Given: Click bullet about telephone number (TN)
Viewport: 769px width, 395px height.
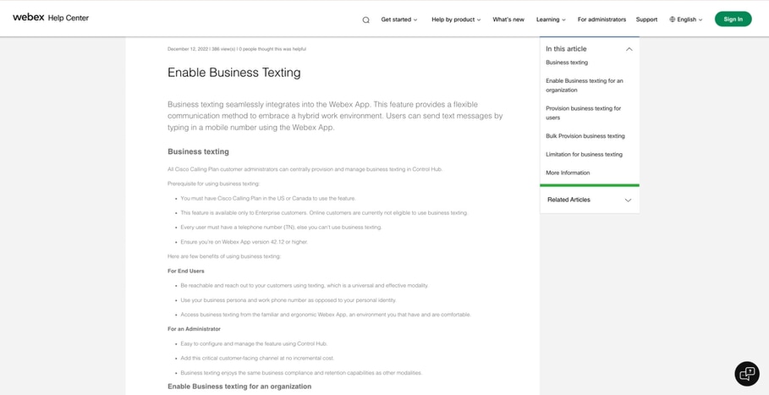Looking at the screenshot, I should pyautogui.click(x=281, y=228).
